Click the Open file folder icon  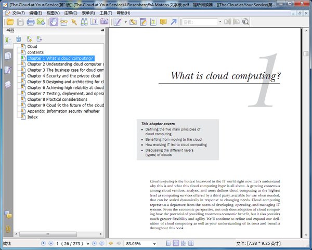click(9, 22)
